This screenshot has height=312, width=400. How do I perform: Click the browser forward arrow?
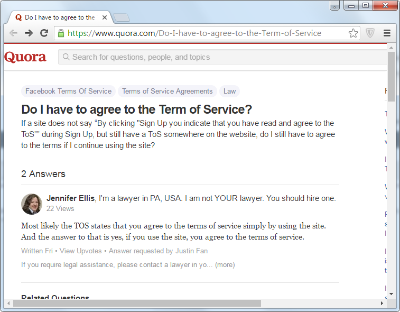29,33
